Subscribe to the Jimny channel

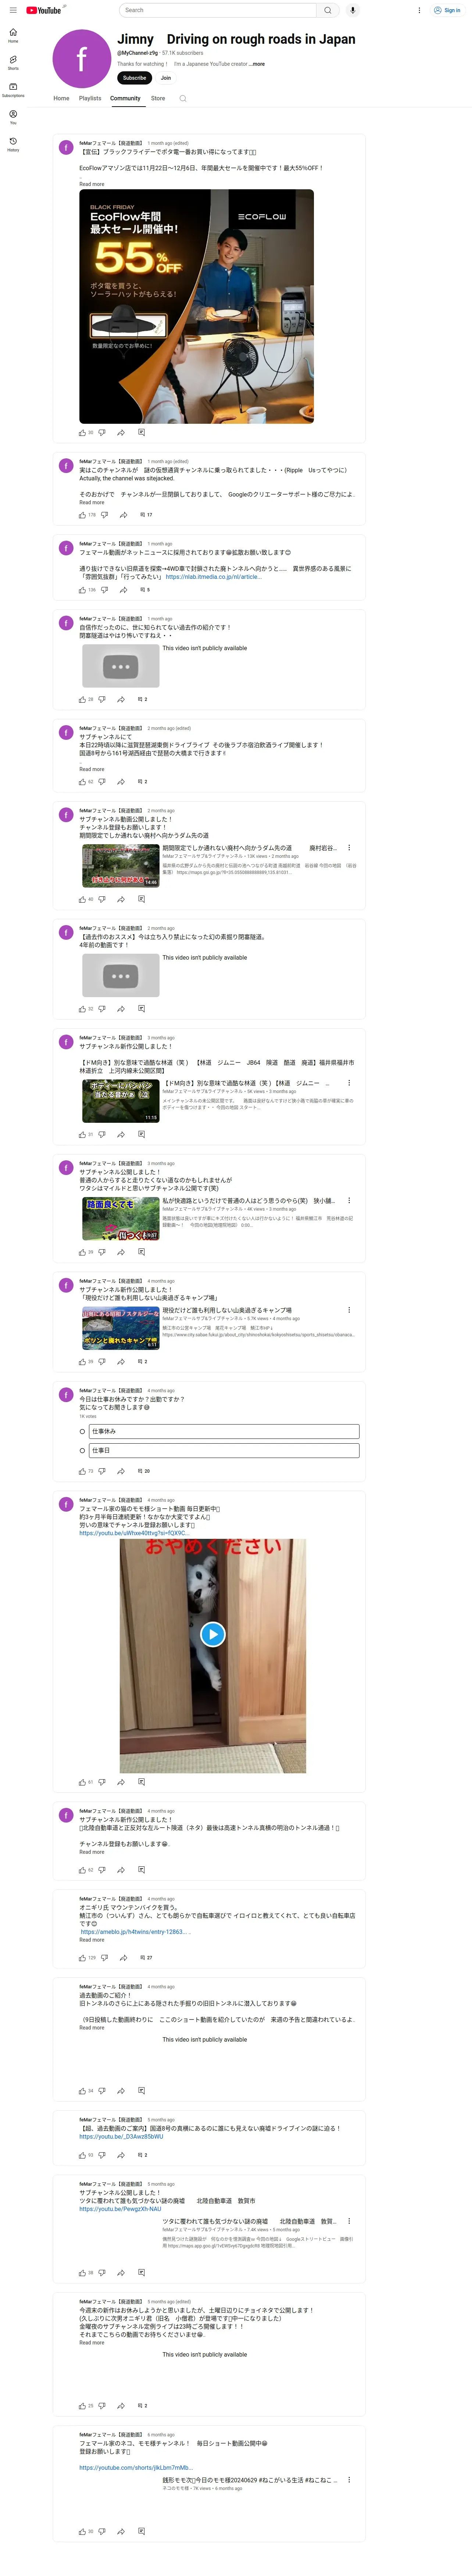coord(134,78)
